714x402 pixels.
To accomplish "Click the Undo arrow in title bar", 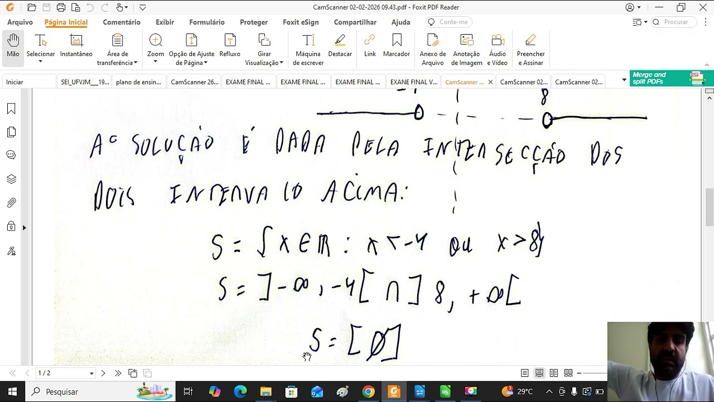I will click(x=90, y=7).
